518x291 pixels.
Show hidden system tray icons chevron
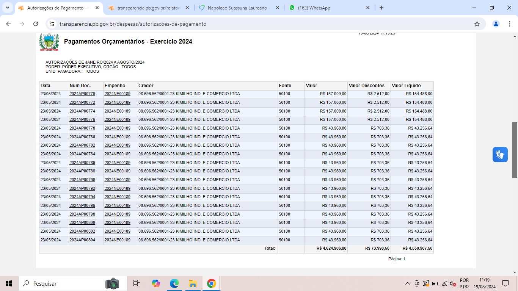pos(408,283)
